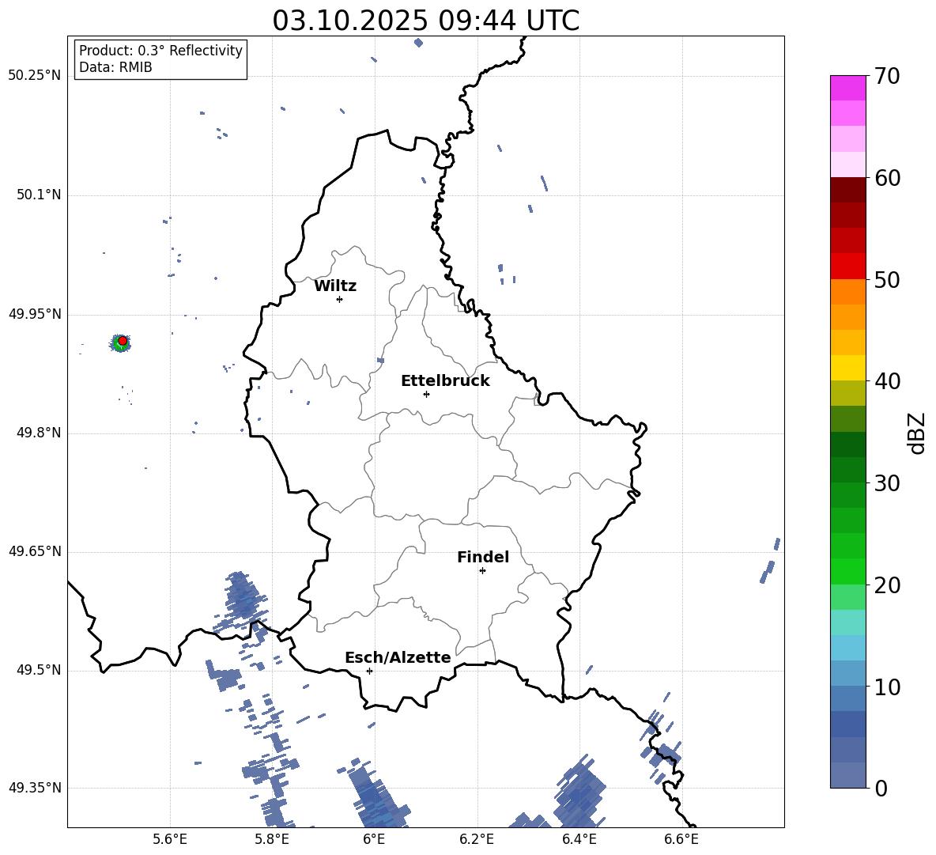Click the 49.8°N latitude label
This screenshot has height=855, width=936.
[x=39, y=433]
